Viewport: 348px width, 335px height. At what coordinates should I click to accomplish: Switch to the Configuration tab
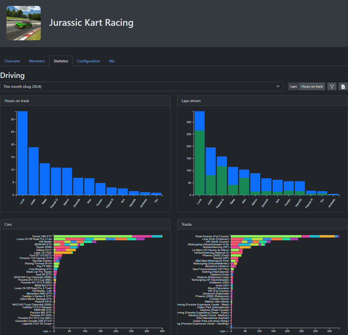point(89,61)
